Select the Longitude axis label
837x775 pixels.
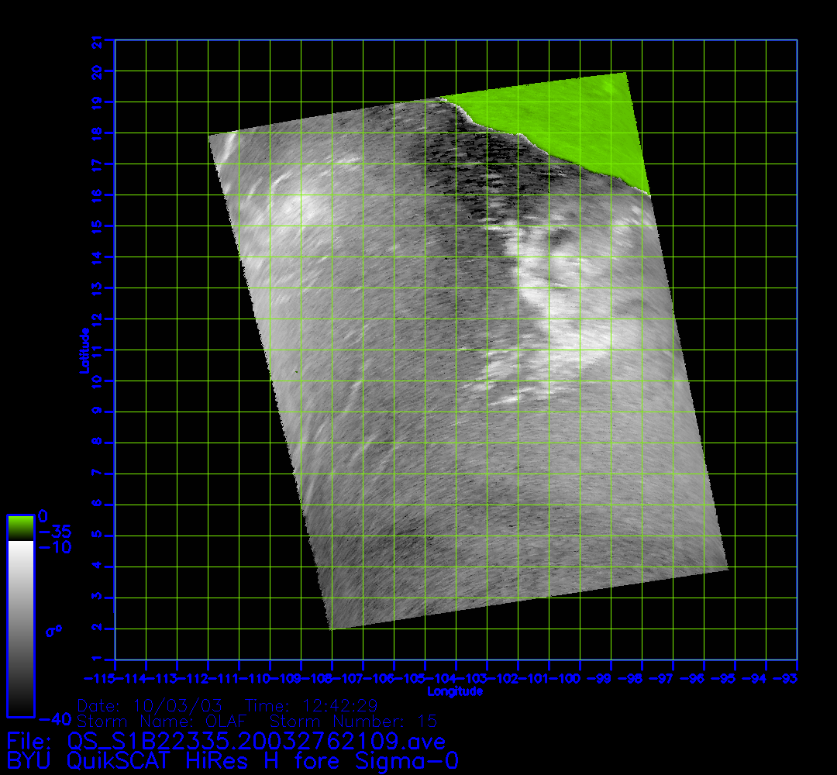[x=456, y=691]
